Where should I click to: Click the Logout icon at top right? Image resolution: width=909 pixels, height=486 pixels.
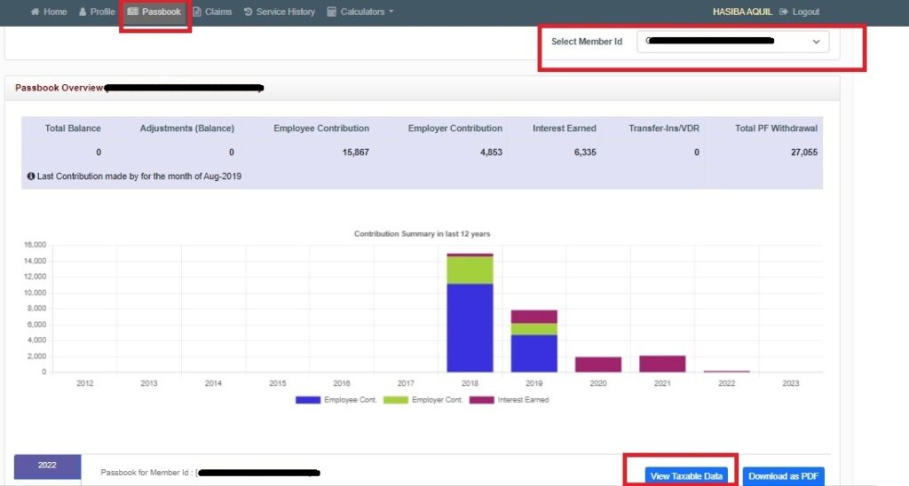(x=784, y=12)
